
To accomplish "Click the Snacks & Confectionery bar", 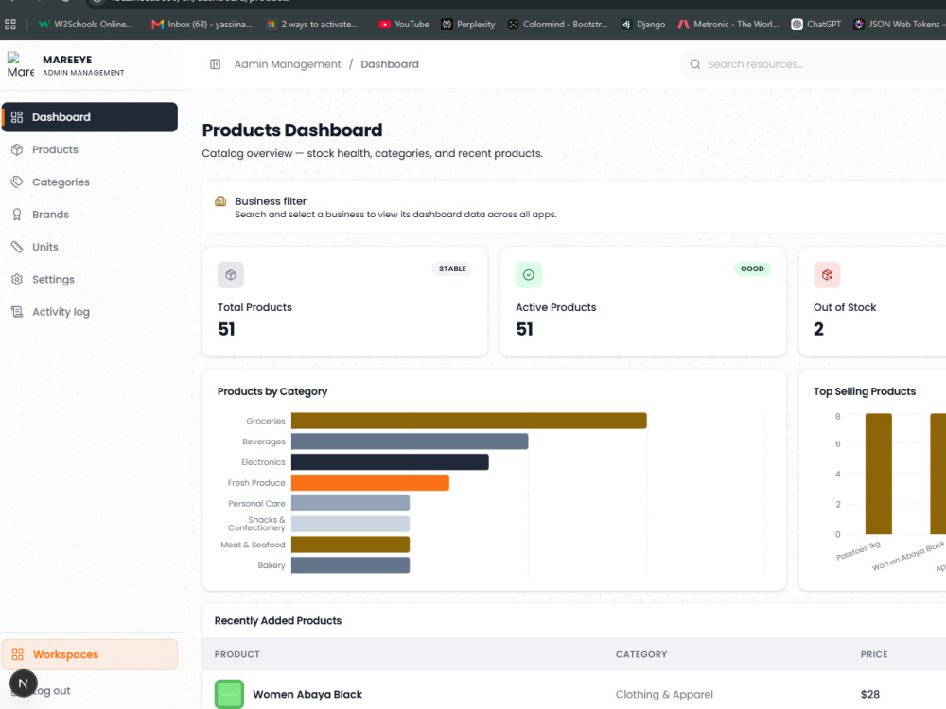I will tap(351, 524).
